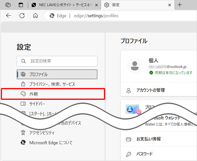Click the palette icon beside 外観
This screenshot has height=161, width=197.
coord(23,94)
